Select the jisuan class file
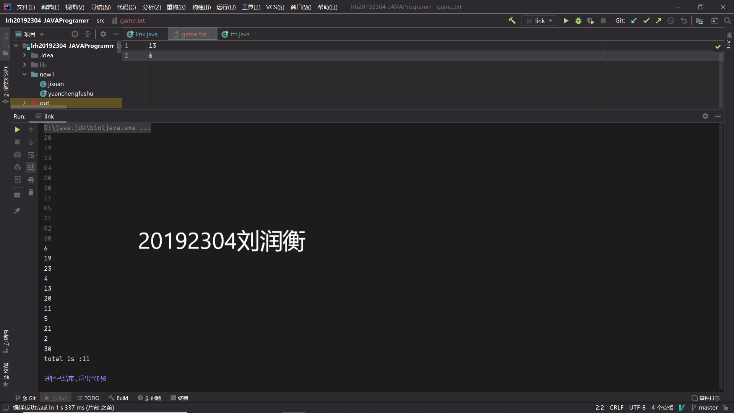734x413 pixels. [52, 84]
